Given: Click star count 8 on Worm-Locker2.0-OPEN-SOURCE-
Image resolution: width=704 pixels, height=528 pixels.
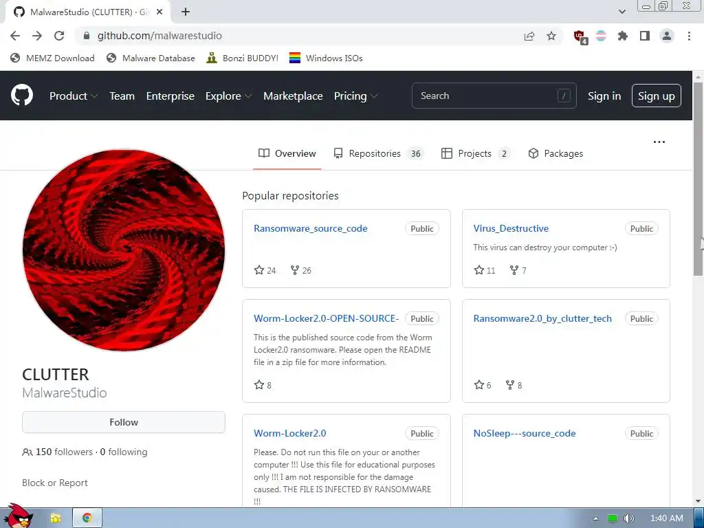Looking at the screenshot, I should click(x=263, y=385).
